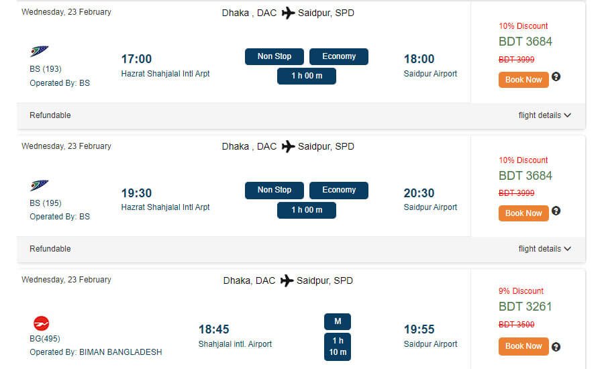Open the help icon beside the 17:00 flight's Book Now
The width and height of the screenshot is (604, 369).
[556, 77]
